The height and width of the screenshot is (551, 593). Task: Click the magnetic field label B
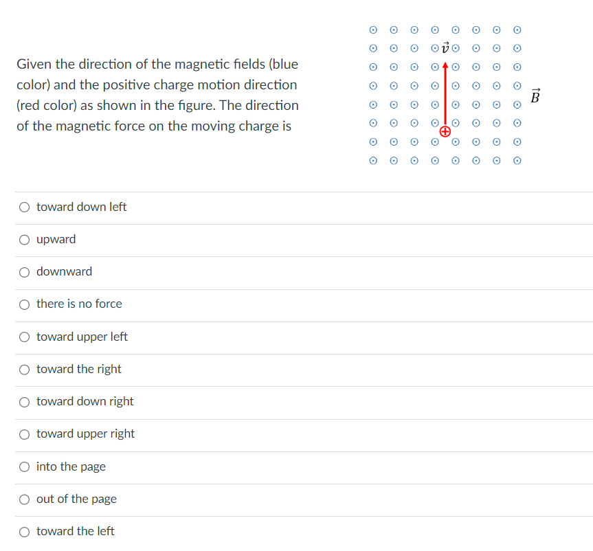pos(535,96)
